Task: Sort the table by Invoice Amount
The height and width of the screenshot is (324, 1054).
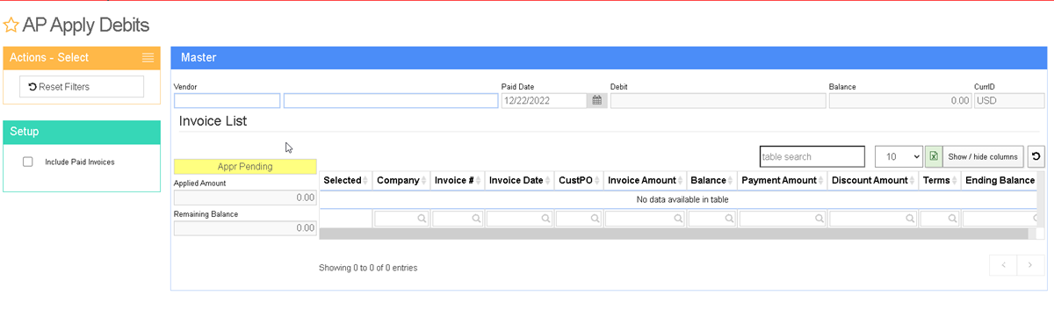Action: coord(646,180)
